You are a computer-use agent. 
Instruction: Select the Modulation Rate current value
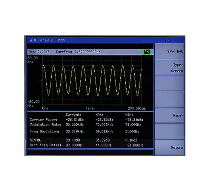[x=75, y=125]
